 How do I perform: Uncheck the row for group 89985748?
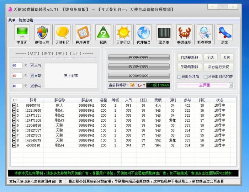pyautogui.click(x=14, y=105)
